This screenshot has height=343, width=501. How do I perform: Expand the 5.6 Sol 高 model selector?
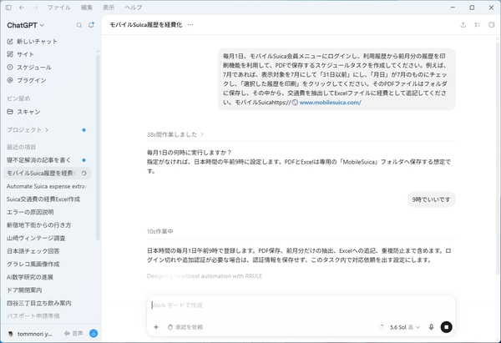click(404, 327)
